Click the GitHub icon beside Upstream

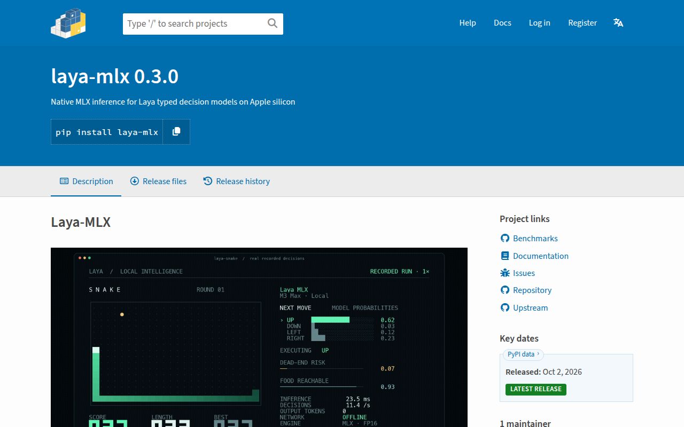click(x=505, y=308)
